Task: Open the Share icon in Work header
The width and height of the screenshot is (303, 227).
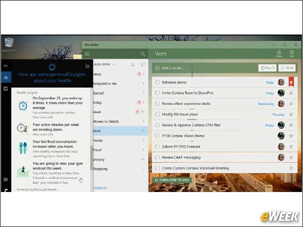Action: click(x=279, y=53)
